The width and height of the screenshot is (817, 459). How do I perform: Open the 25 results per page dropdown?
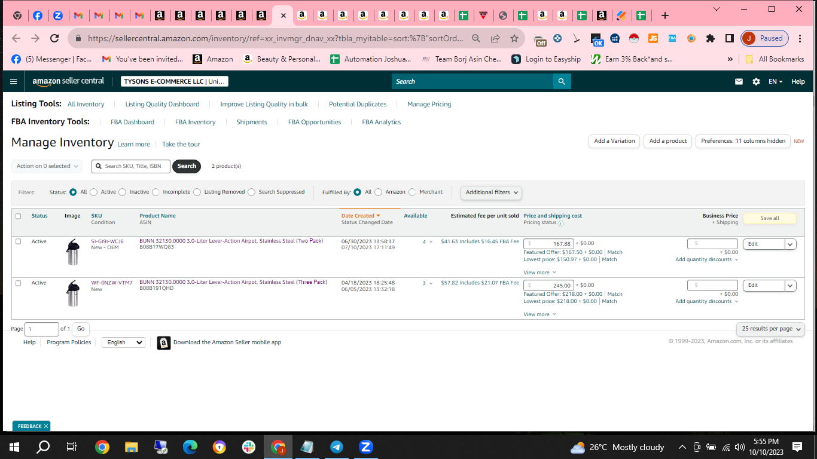point(770,329)
